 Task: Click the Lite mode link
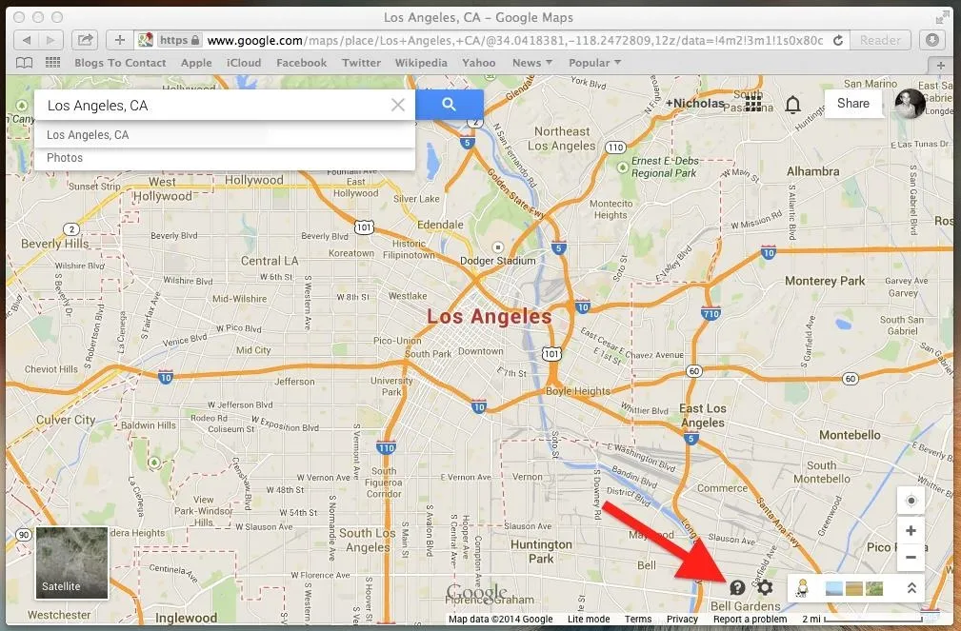tap(589, 619)
